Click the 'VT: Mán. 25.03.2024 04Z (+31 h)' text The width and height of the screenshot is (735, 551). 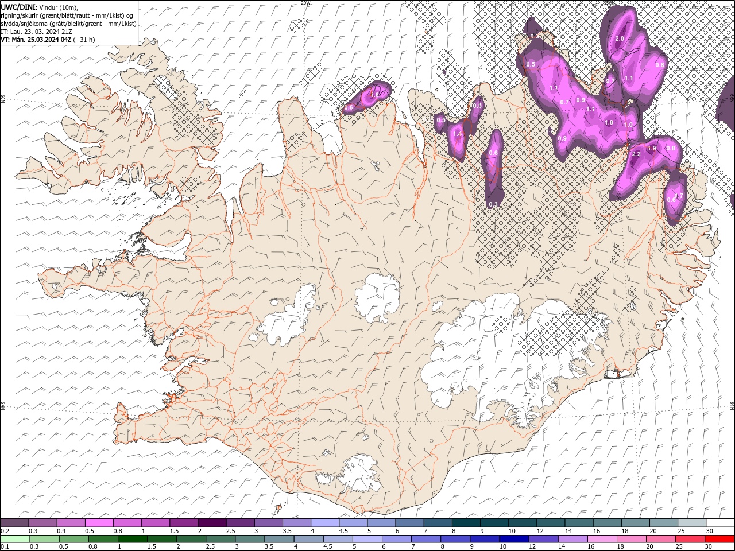[x=48, y=40]
